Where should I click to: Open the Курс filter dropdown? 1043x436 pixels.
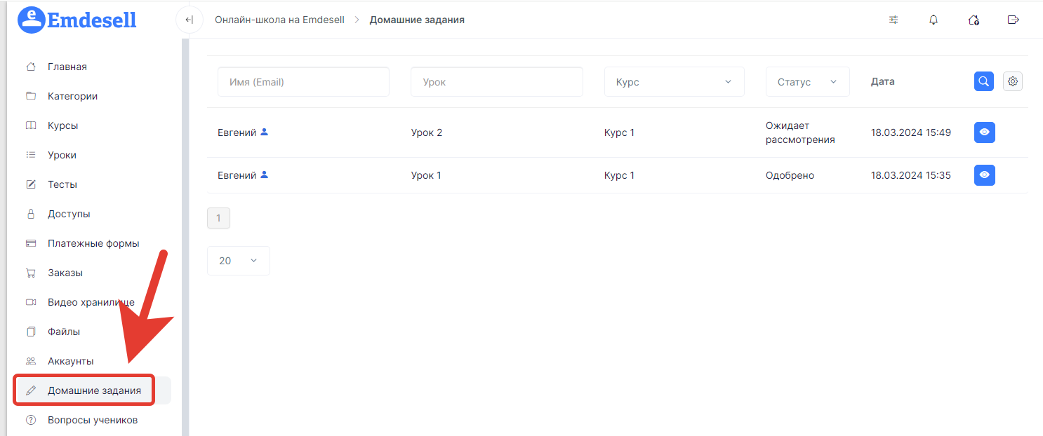674,81
